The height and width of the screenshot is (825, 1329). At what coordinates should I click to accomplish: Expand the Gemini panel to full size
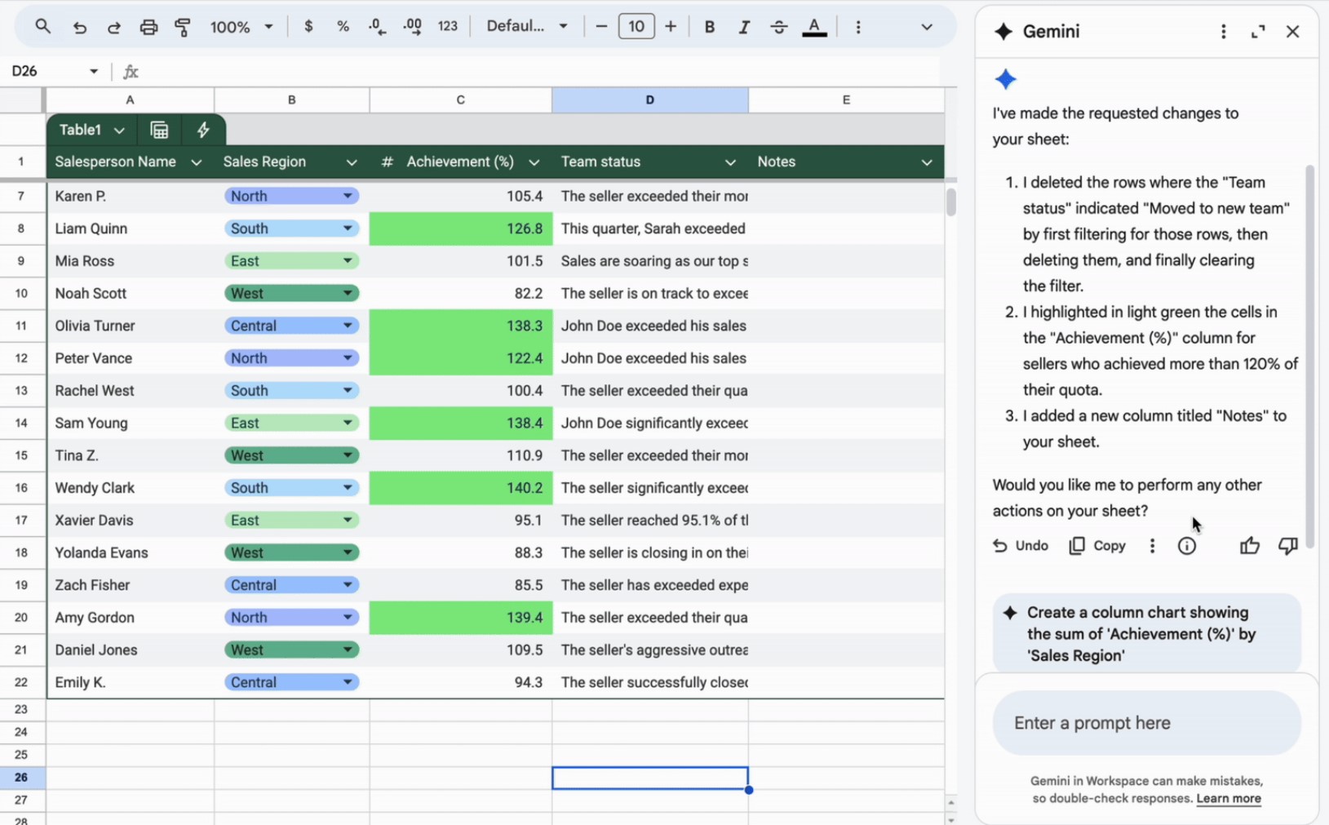coord(1257,32)
